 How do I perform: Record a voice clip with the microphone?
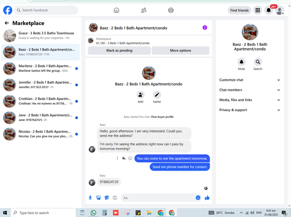pos(90,198)
